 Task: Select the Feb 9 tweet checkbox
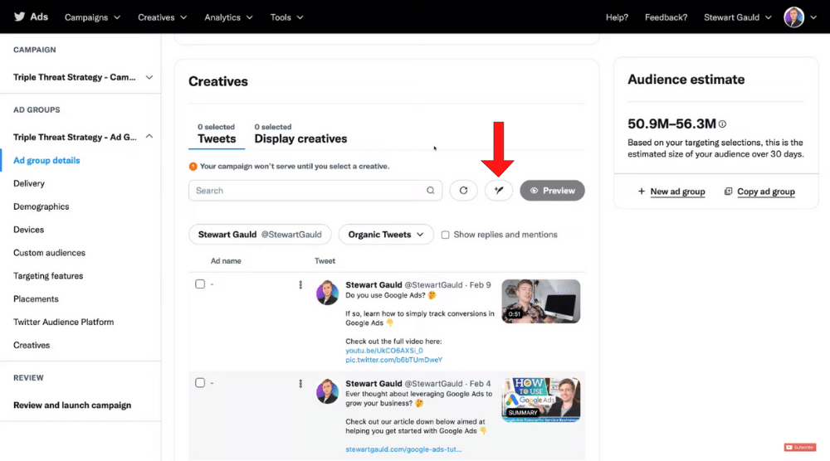pos(200,284)
